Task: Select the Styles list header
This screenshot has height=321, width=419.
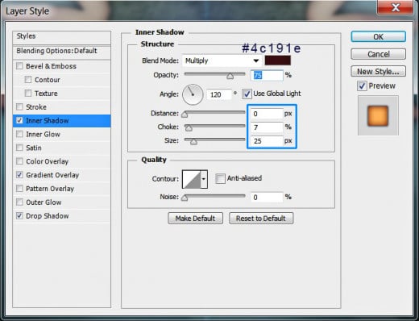Action: click(61, 37)
